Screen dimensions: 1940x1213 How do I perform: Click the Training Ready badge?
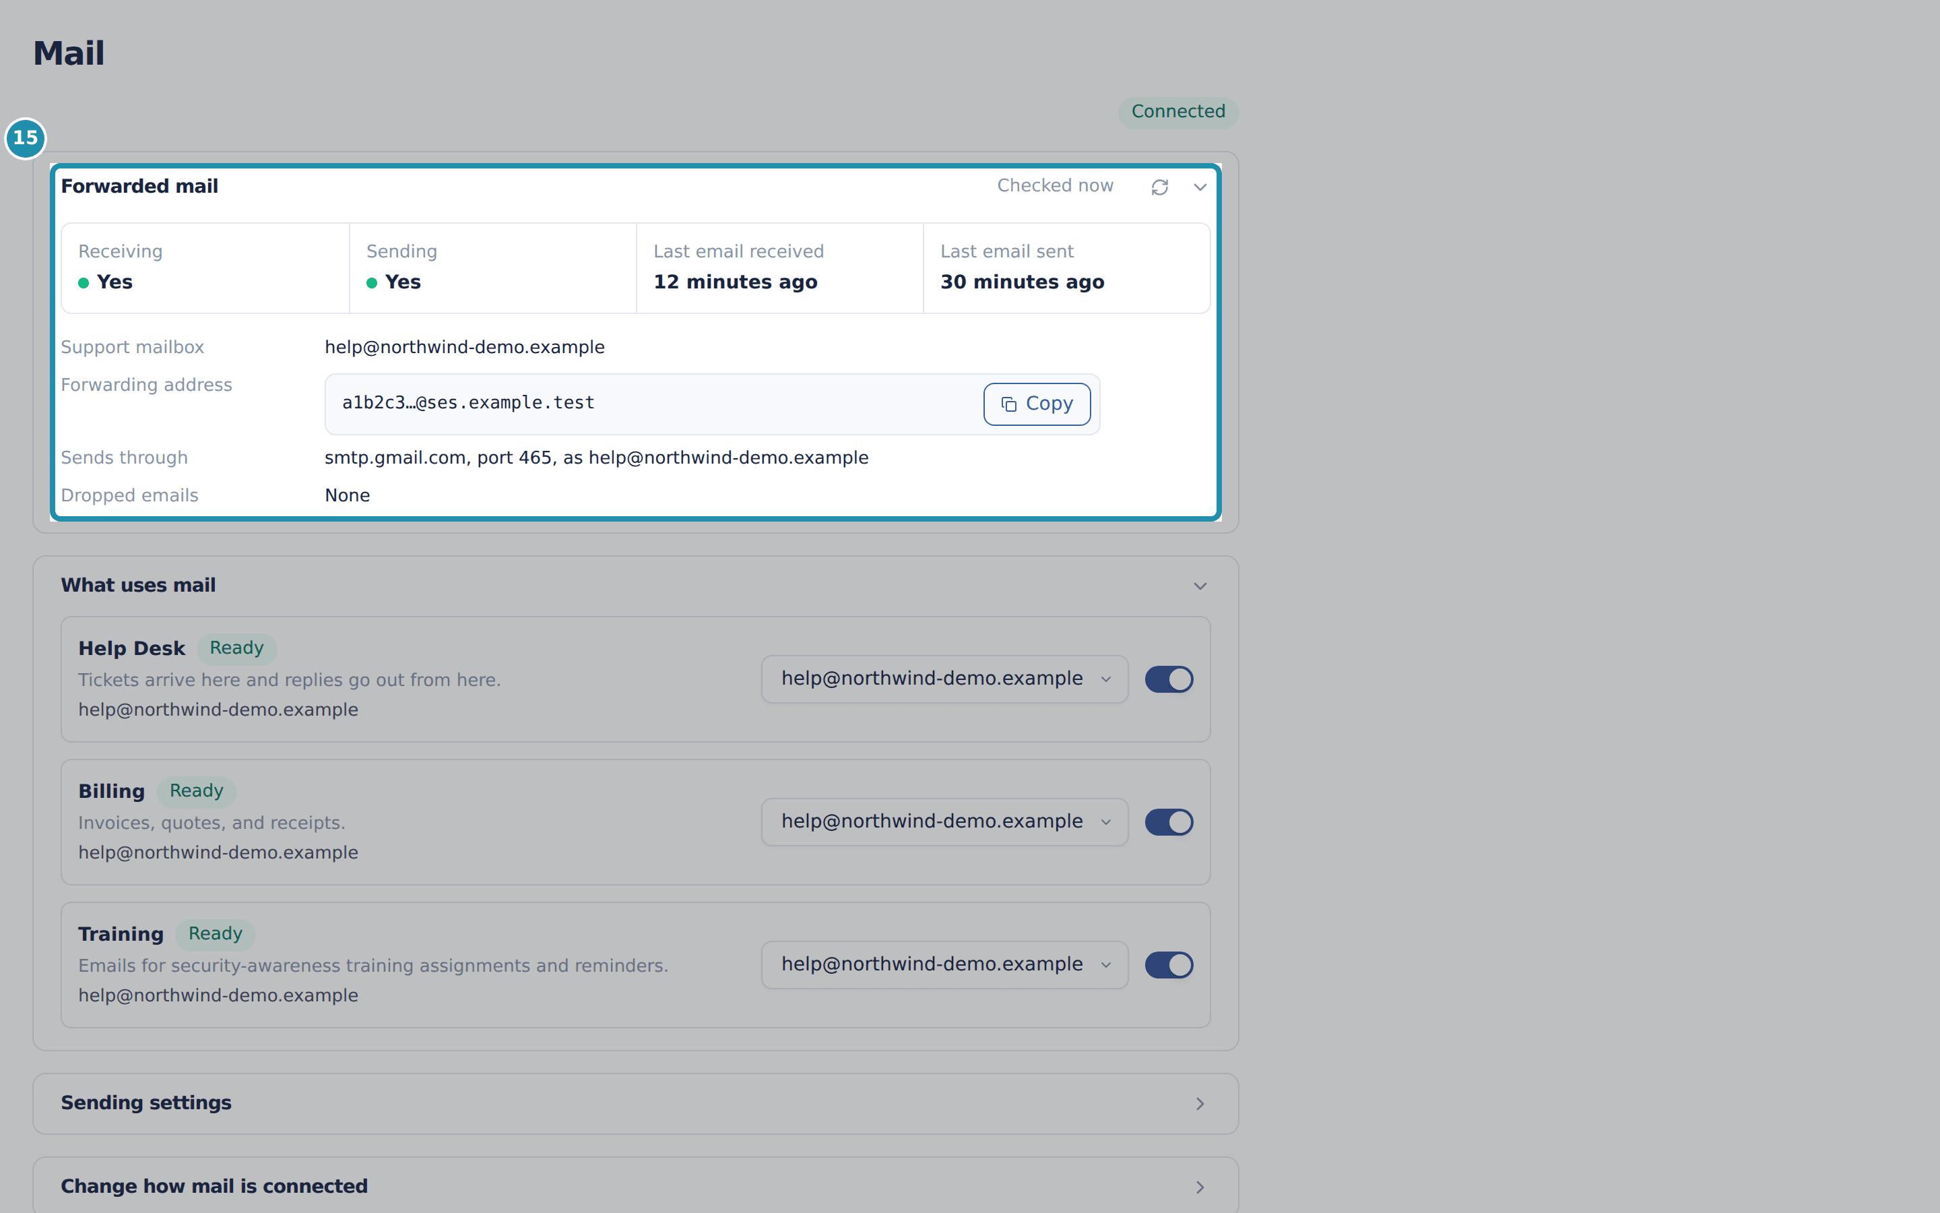click(215, 934)
